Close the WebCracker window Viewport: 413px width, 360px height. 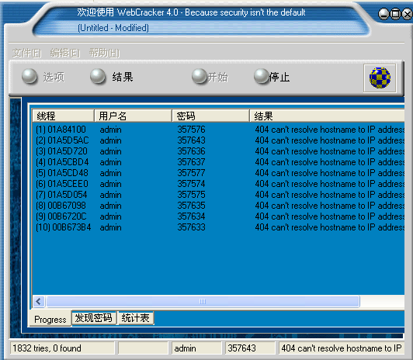coord(408,14)
